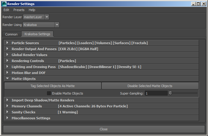Click the Super-Sampling value field
This screenshot has width=208, height=136.
click(x=156, y=93)
